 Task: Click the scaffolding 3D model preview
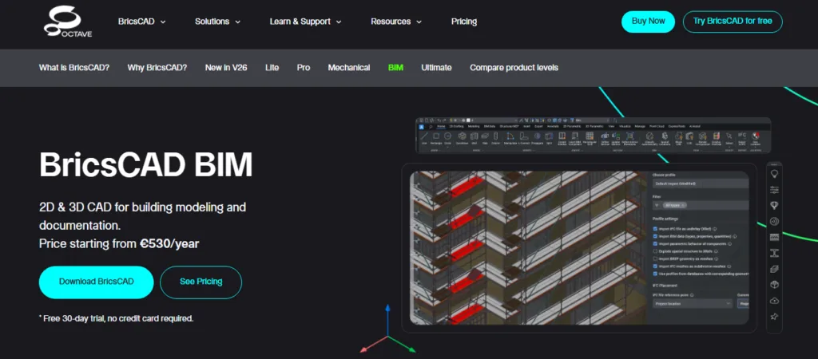(529, 247)
